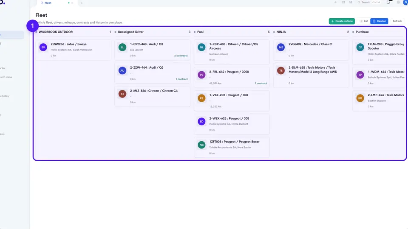Open a new tab with the plus icon
The width and height of the screenshot is (408, 229).
[x=82, y=3]
